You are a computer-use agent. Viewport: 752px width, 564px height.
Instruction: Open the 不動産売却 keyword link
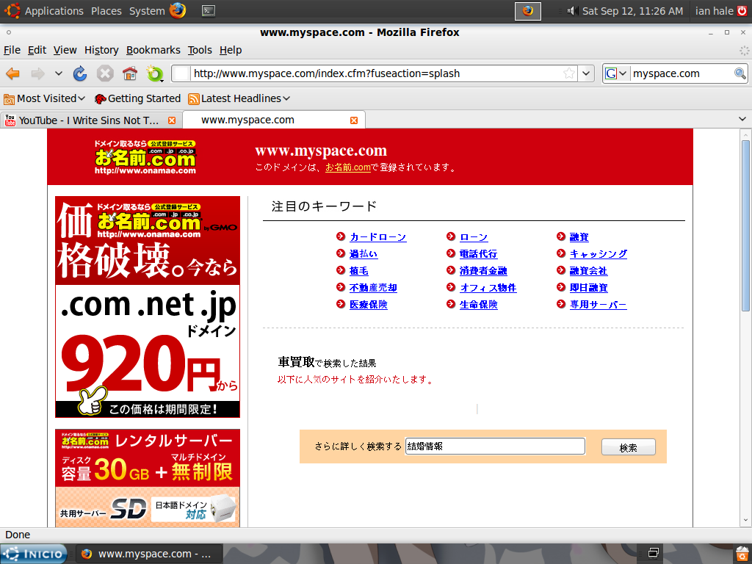pyautogui.click(x=373, y=288)
